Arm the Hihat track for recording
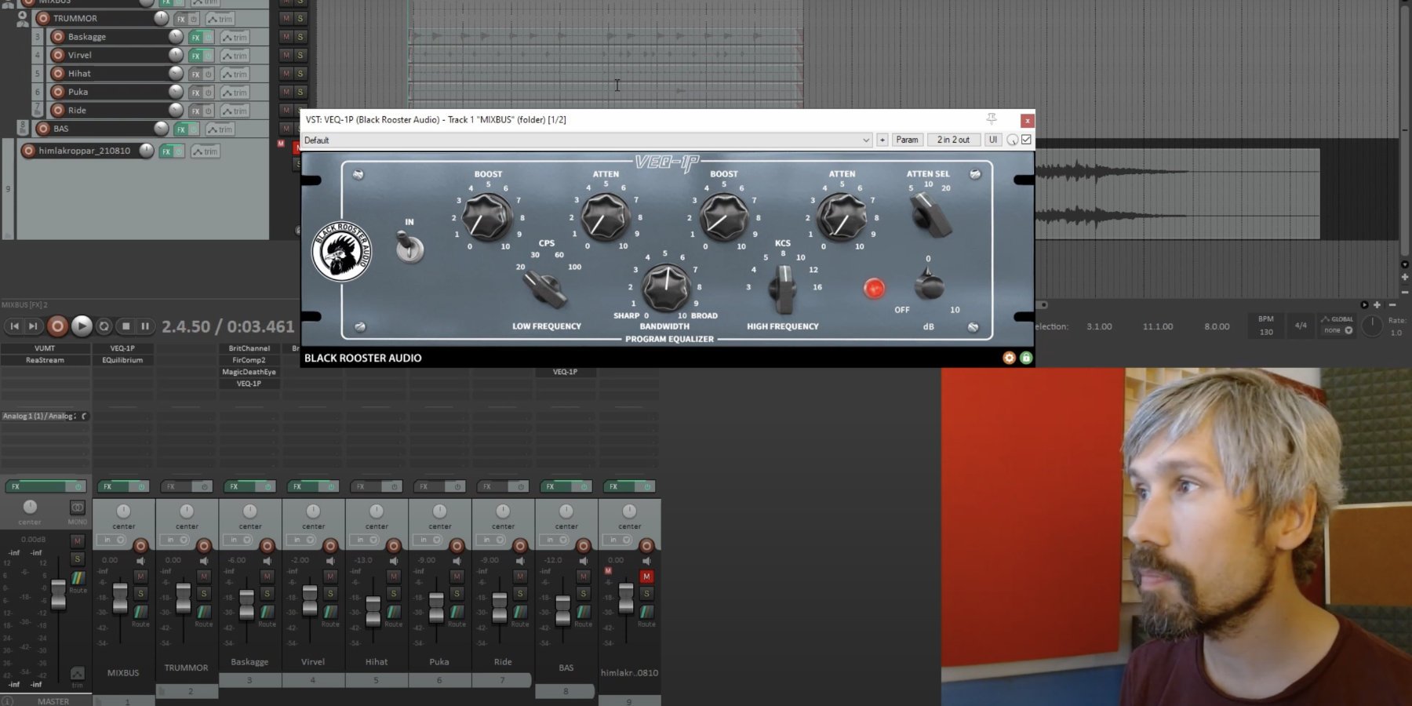 click(x=57, y=74)
